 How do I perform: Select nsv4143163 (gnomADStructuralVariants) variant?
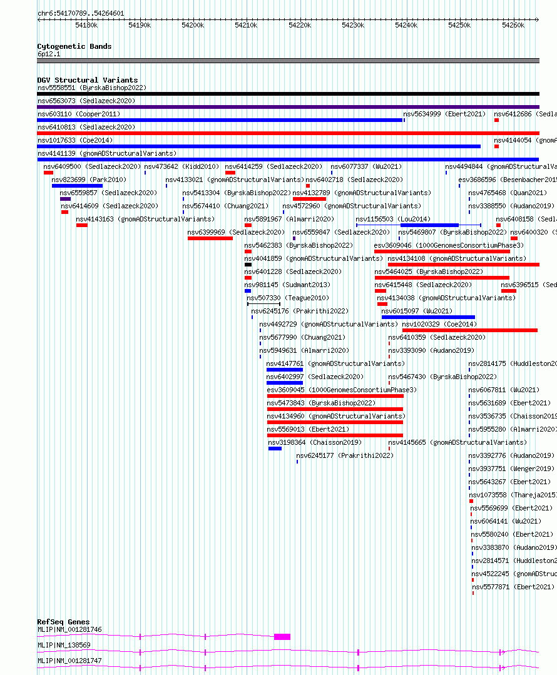(x=145, y=219)
